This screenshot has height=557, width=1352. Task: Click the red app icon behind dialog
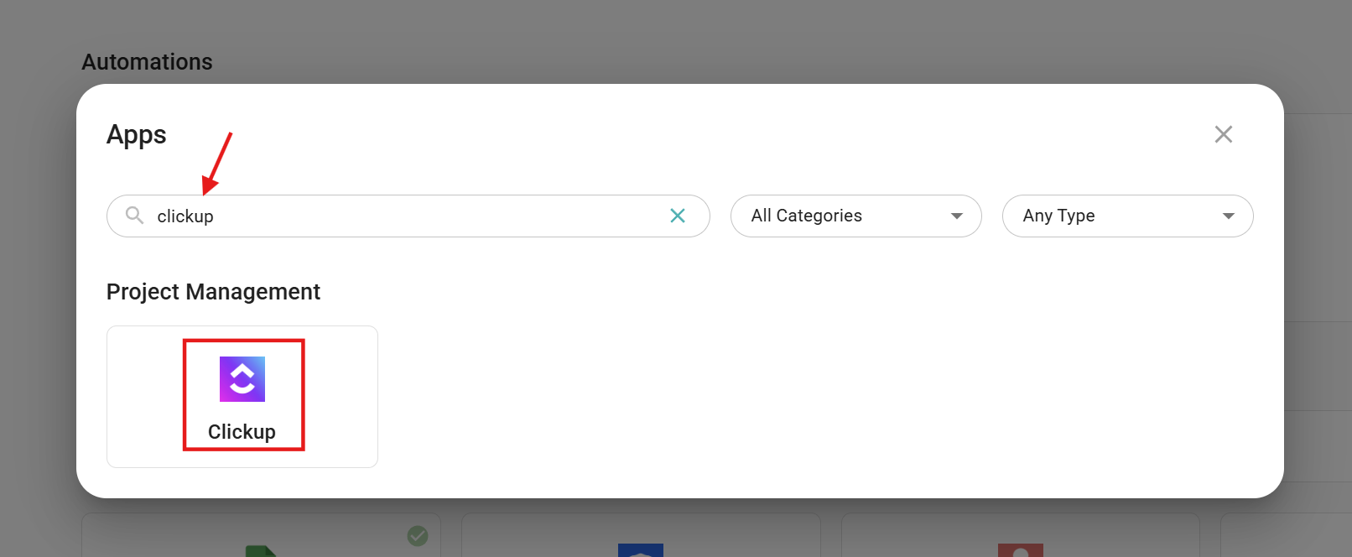pos(1020,549)
